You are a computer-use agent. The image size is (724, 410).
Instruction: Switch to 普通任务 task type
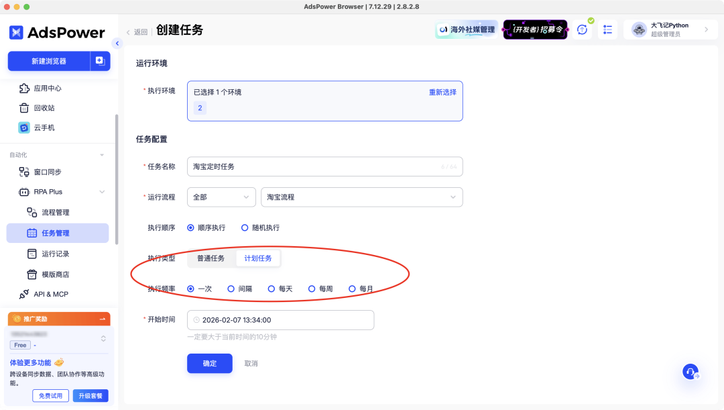212,258
